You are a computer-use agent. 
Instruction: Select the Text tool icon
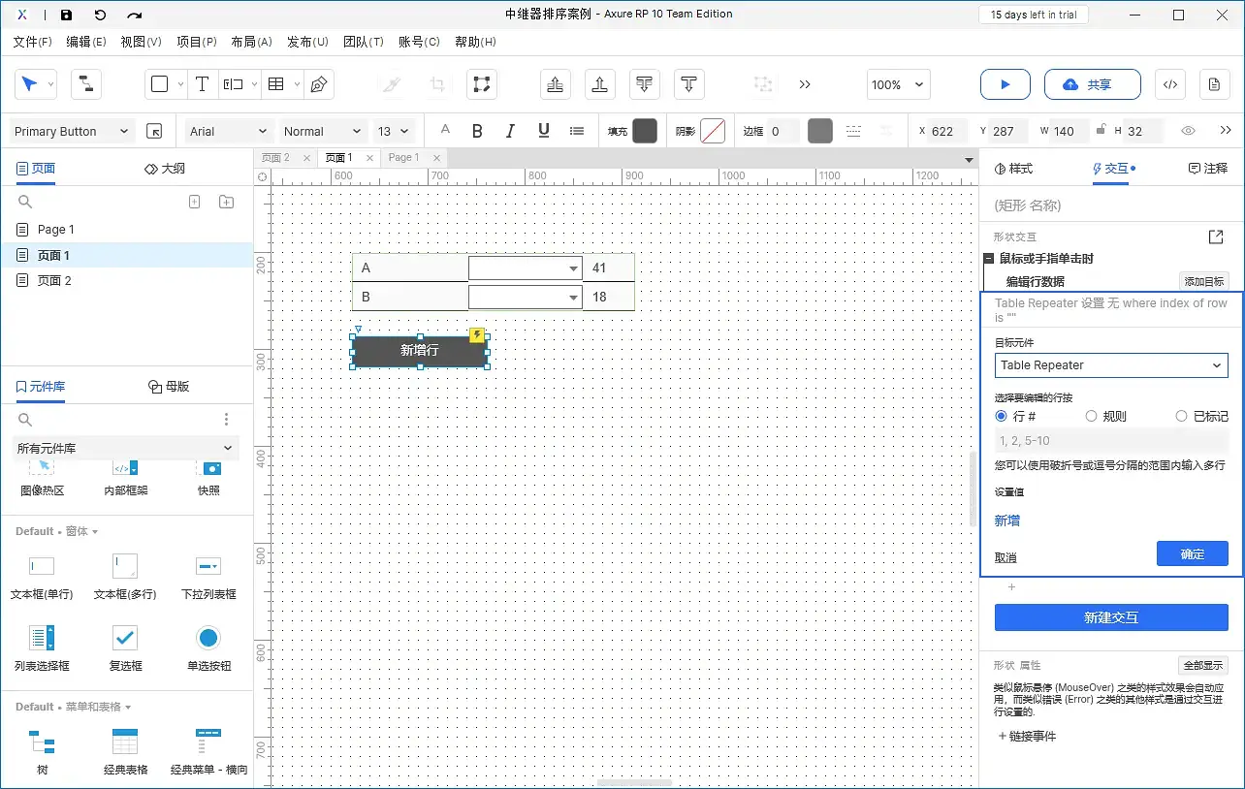click(202, 84)
